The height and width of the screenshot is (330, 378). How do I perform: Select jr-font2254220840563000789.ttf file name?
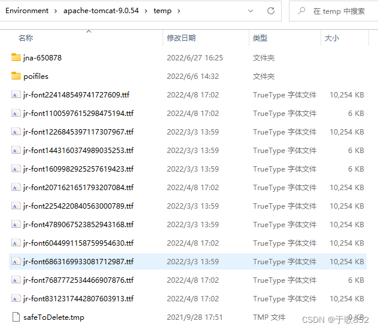(x=78, y=206)
